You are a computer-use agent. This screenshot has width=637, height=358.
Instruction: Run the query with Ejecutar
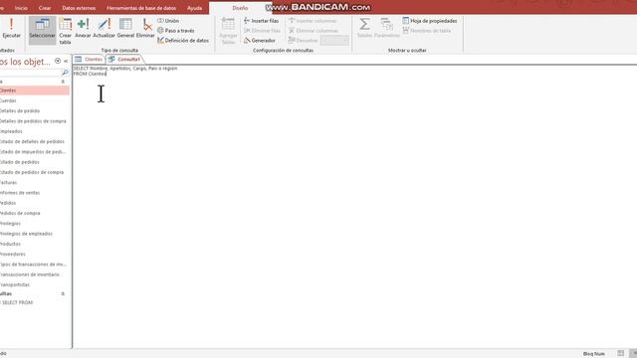(11, 29)
